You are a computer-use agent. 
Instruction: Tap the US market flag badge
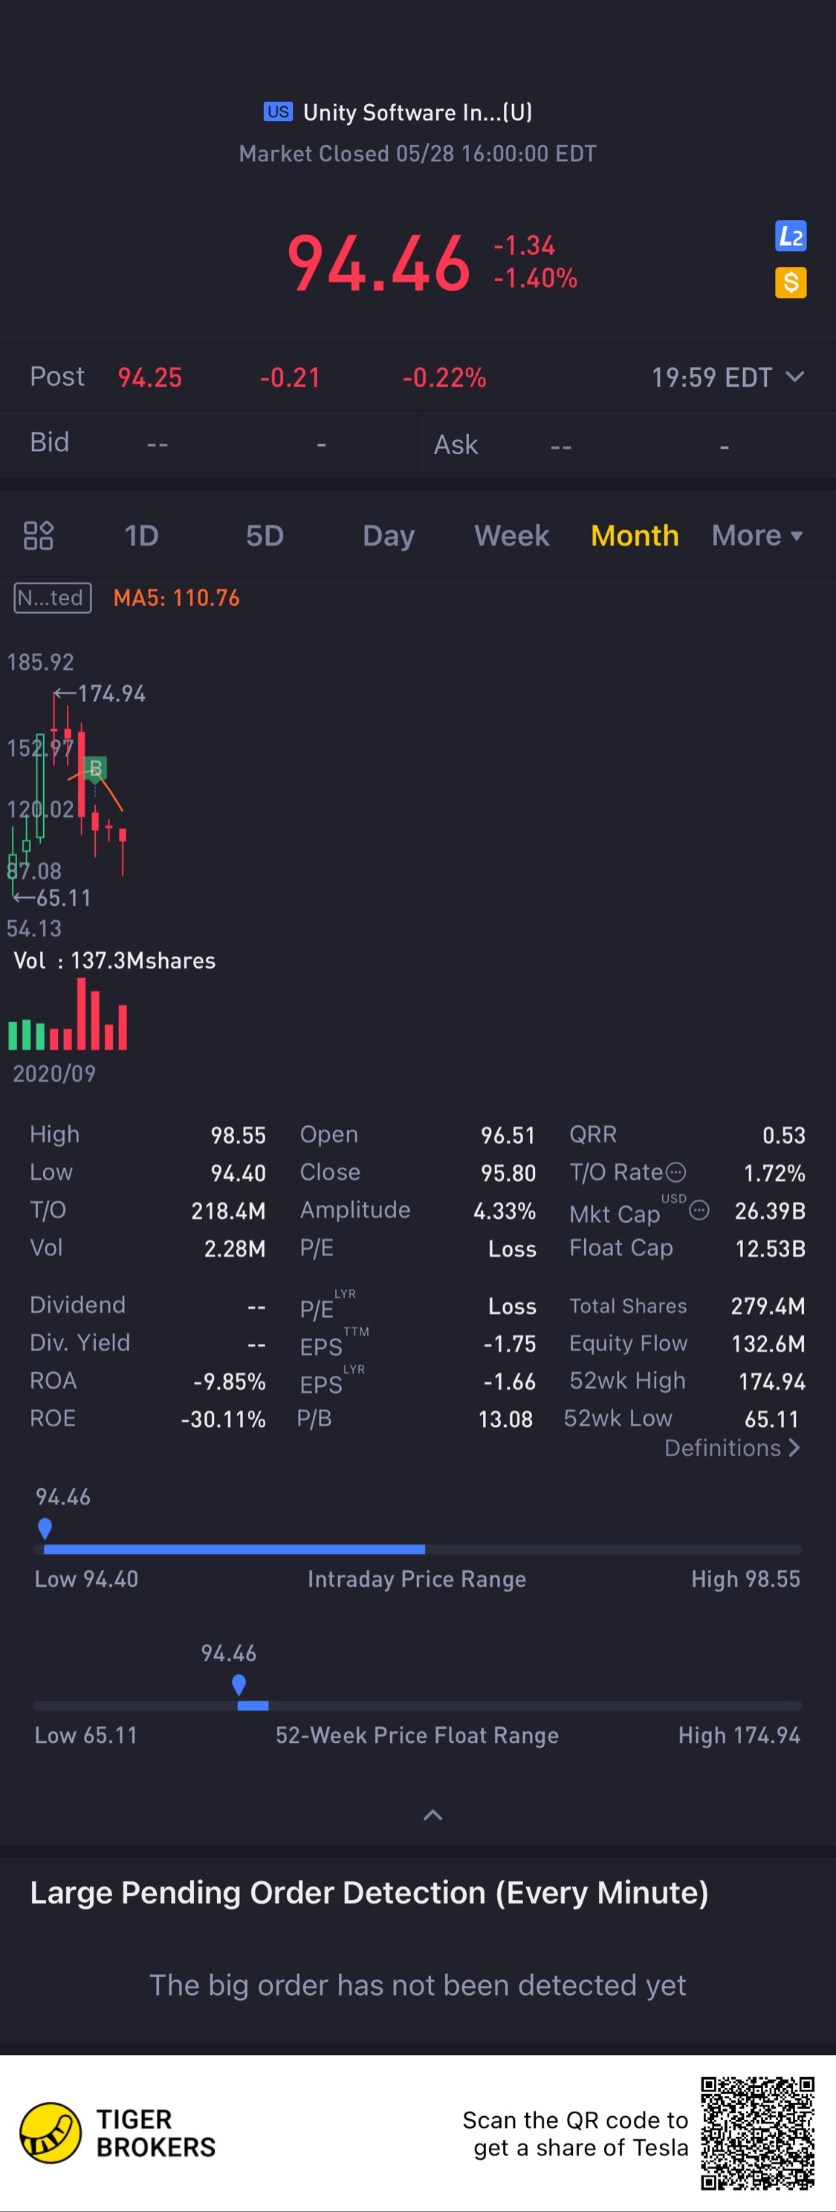click(278, 111)
